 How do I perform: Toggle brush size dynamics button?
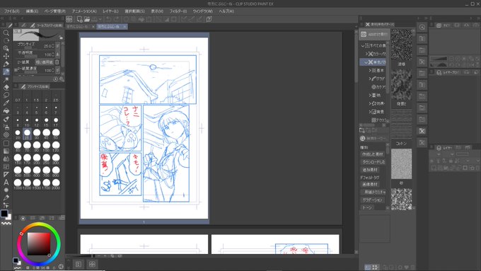58,46
